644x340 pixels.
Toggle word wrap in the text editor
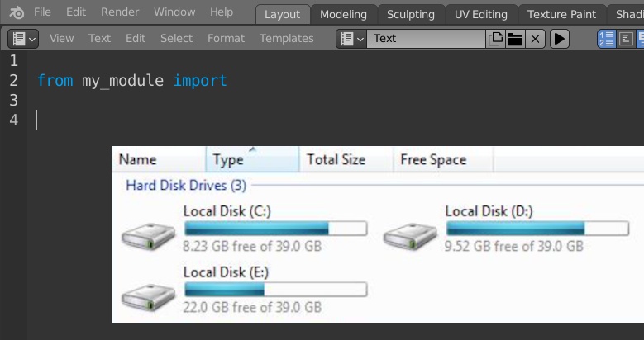pos(626,39)
